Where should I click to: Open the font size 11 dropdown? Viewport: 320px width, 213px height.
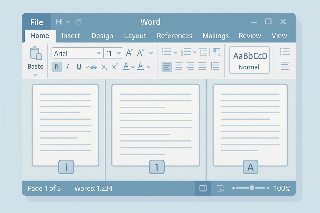(x=113, y=53)
